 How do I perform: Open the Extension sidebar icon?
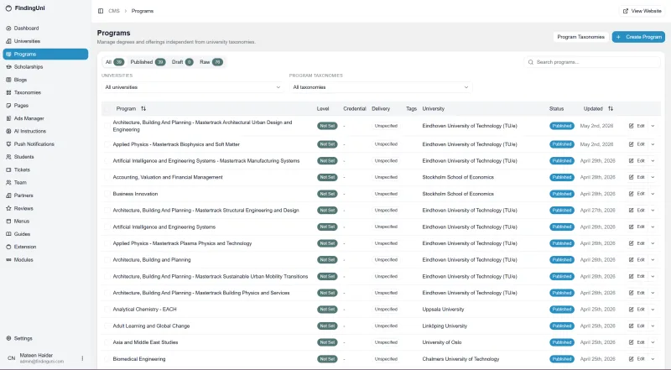click(8, 247)
